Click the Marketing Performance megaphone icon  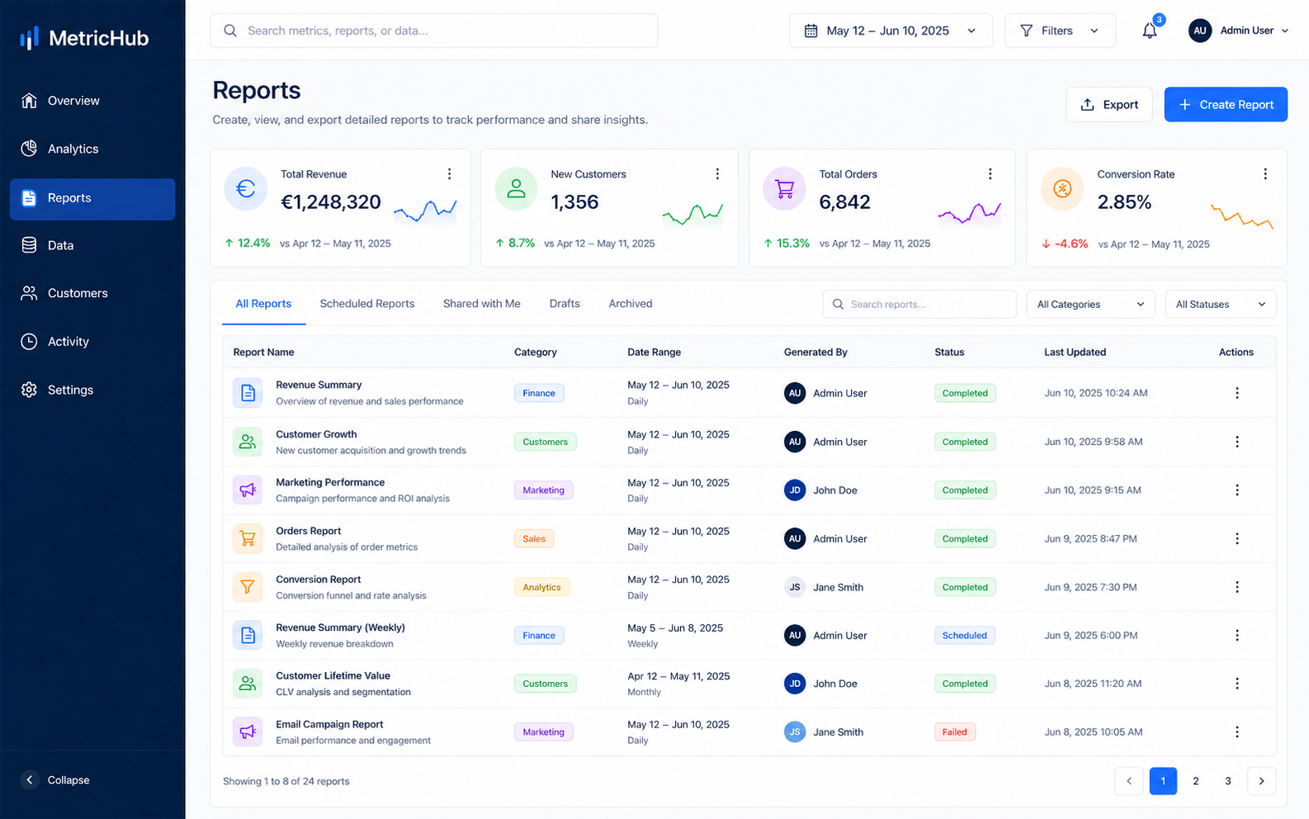pyautogui.click(x=248, y=490)
